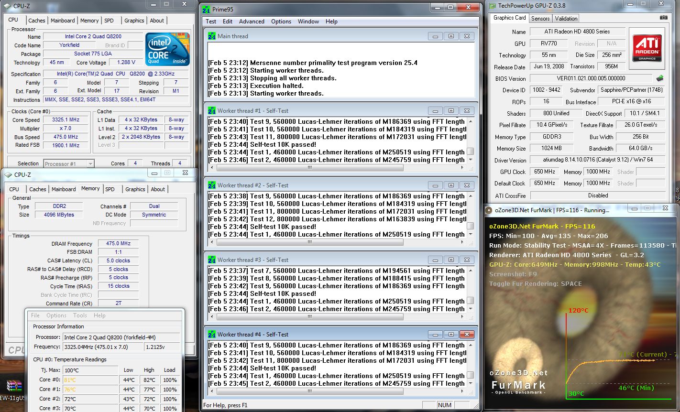Open About tab in the top CPU-Z window

[x=157, y=21]
